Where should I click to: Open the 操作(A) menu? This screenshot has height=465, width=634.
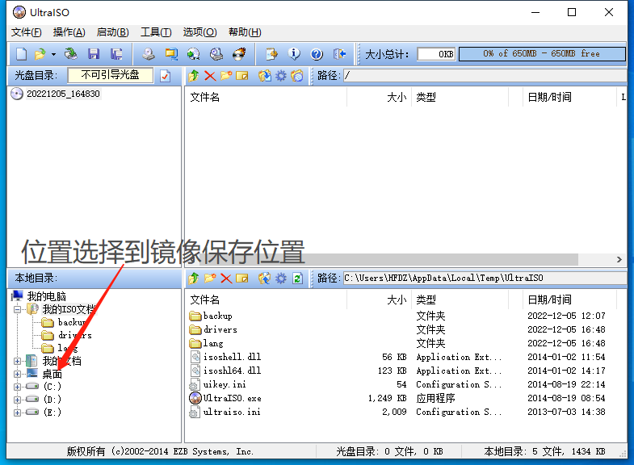[69, 32]
